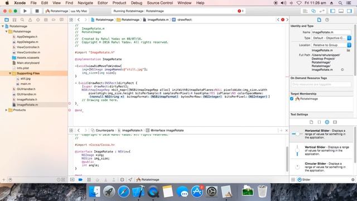The height and width of the screenshot is (201, 357).
Task: Open the related items menu in main editor
Action: click(71, 20)
